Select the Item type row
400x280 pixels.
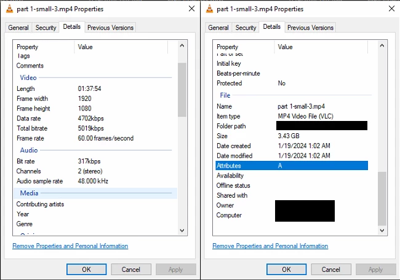coord(292,116)
